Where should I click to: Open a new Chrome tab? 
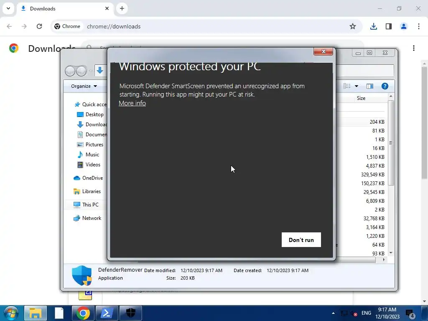(x=122, y=8)
